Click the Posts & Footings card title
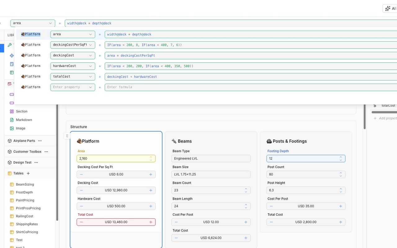The image size is (397, 248). tap(287, 141)
